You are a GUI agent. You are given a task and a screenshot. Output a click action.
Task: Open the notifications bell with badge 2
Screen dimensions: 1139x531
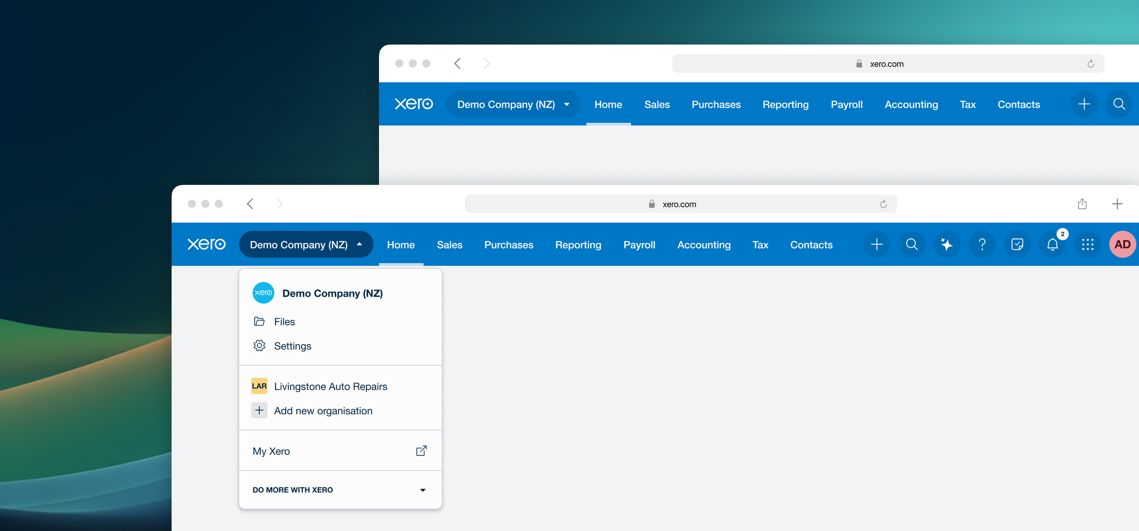click(1052, 244)
